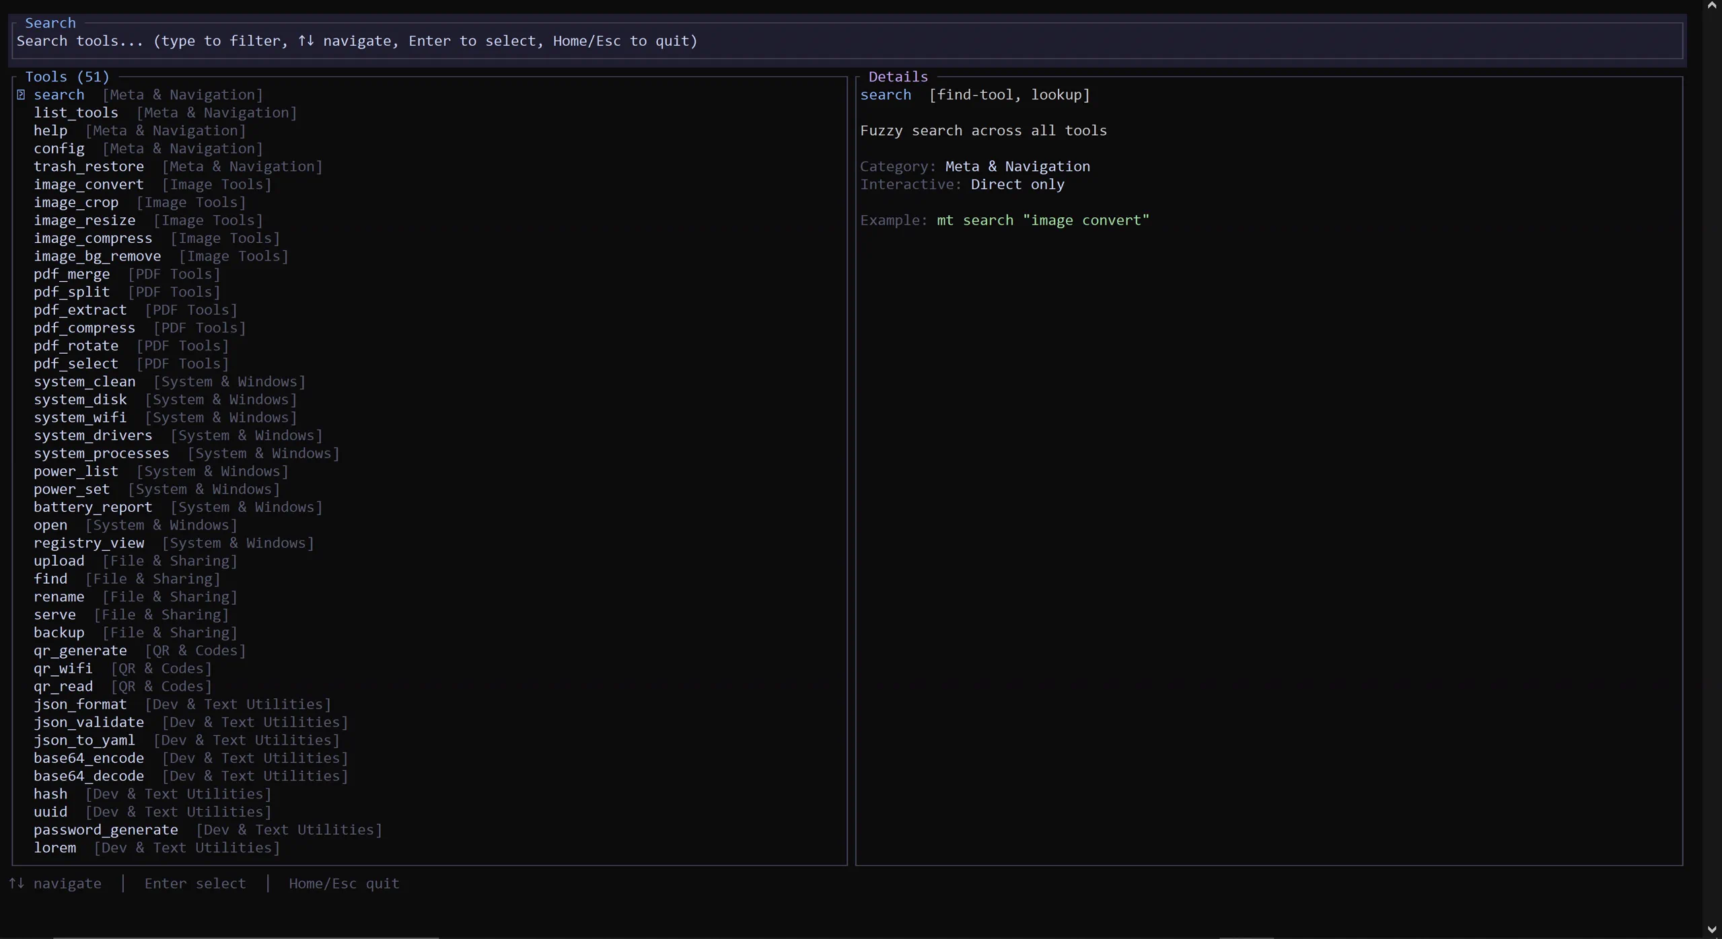Select the list_tools entry

pyautogui.click(x=429, y=113)
